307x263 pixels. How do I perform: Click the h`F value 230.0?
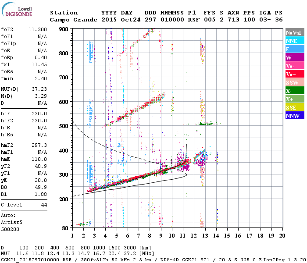(39, 114)
